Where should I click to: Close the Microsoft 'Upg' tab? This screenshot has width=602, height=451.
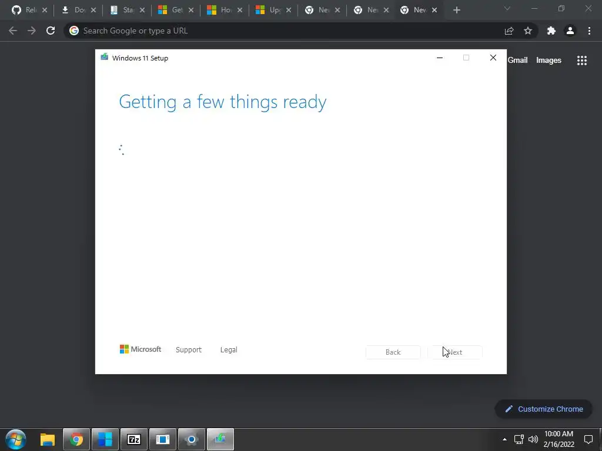(x=288, y=11)
